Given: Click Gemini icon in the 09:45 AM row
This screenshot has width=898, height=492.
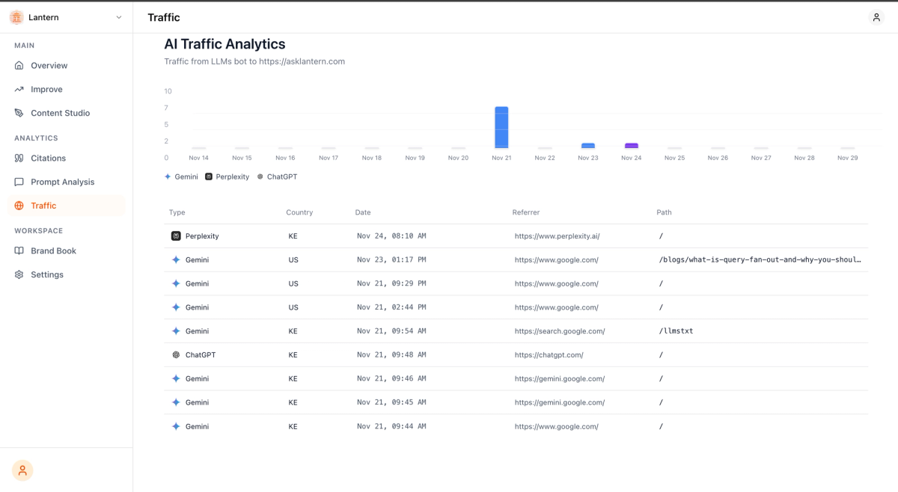Looking at the screenshot, I should coord(176,402).
